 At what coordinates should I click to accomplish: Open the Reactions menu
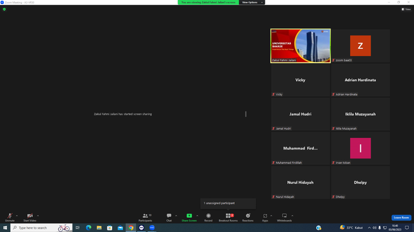tap(248, 217)
